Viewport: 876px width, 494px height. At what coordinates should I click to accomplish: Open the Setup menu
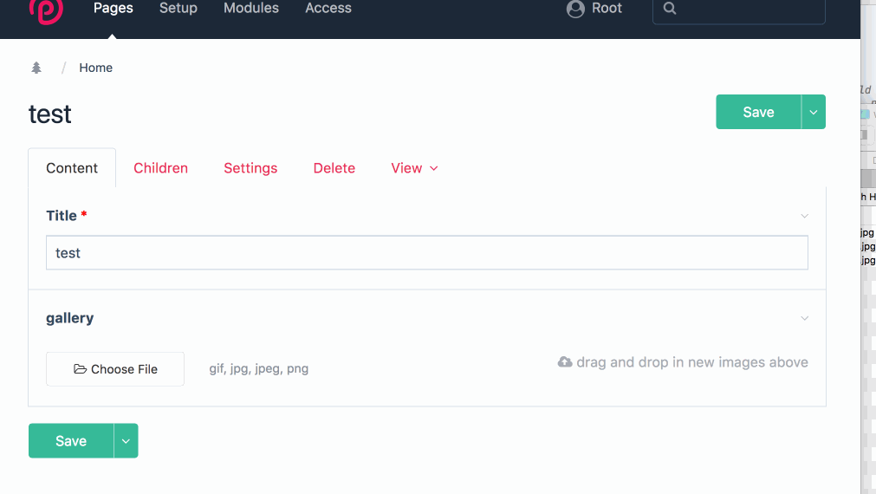tap(178, 9)
